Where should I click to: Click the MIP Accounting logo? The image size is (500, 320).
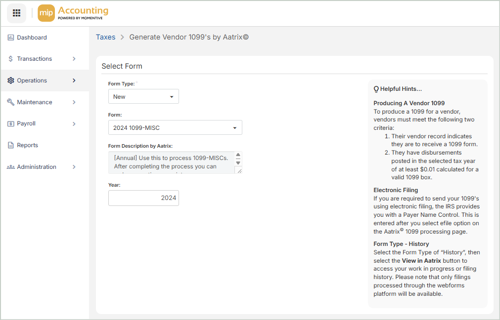point(73,13)
